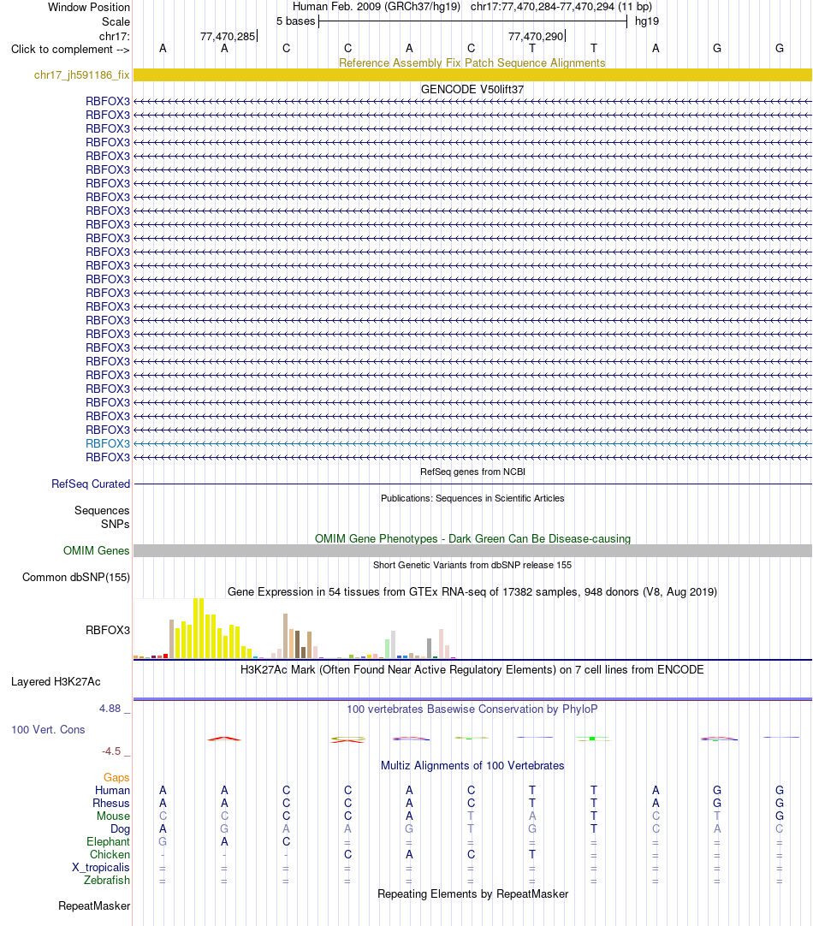Image resolution: width=813 pixels, height=926 pixels.
Task: Select the 'Scale' label in the ruler
Action: tap(116, 22)
